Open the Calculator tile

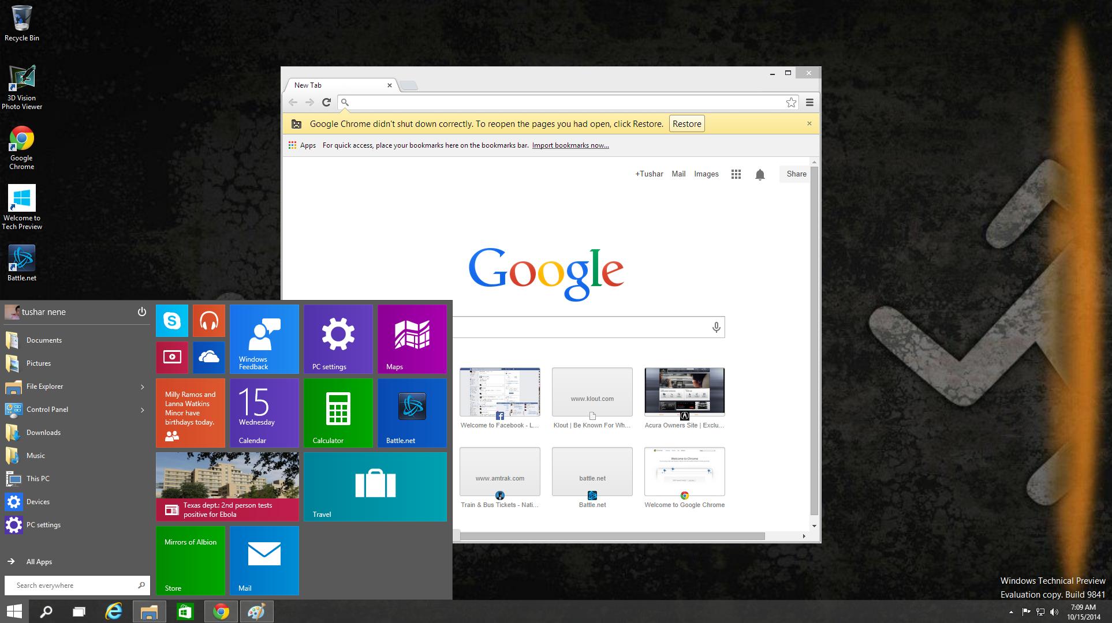[x=338, y=413]
